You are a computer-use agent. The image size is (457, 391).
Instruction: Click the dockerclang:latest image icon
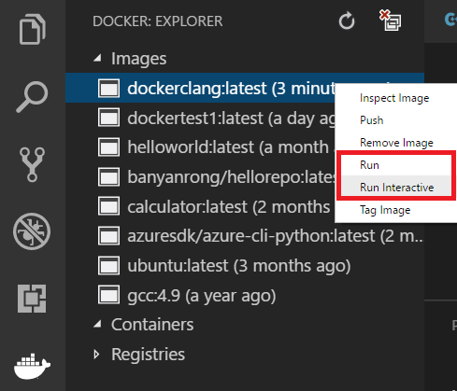tap(108, 89)
